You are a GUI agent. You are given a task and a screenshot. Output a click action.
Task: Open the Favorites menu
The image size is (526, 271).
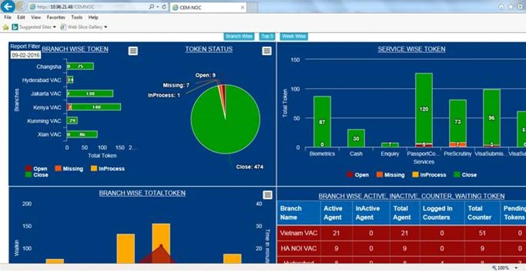pyautogui.click(x=56, y=17)
